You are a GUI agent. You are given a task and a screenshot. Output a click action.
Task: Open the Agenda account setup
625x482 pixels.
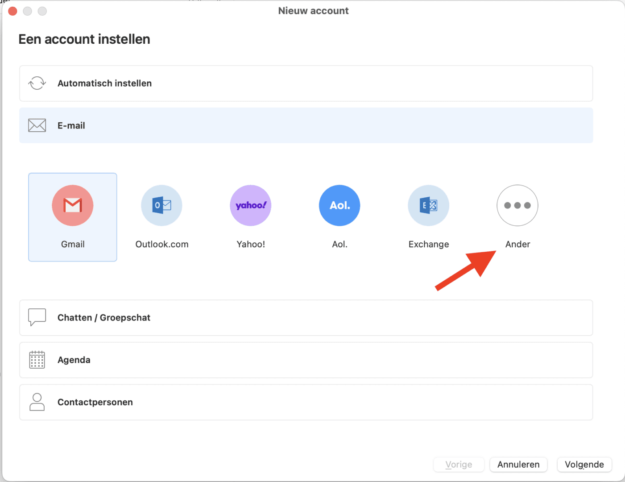coord(306,360)
